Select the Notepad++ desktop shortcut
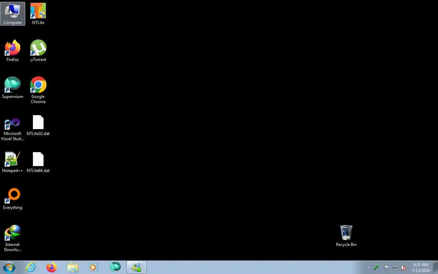438x274 pixels. 13,162
